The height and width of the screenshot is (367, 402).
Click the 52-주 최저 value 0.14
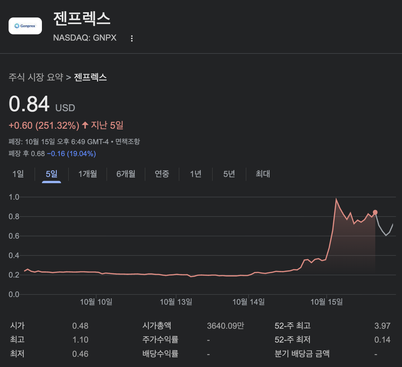(x=382, y=340)
